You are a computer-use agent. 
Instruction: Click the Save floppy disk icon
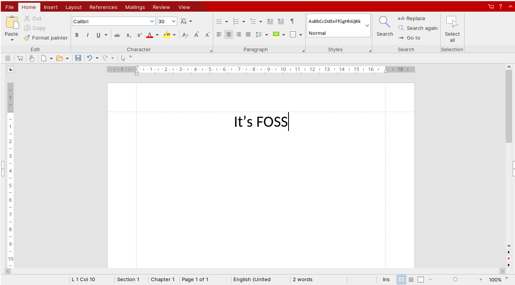point(78,58)
